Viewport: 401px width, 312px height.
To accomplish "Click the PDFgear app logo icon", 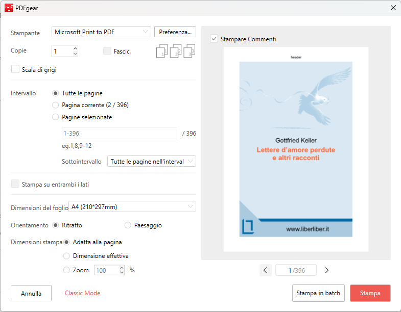I will coord(9,8).
